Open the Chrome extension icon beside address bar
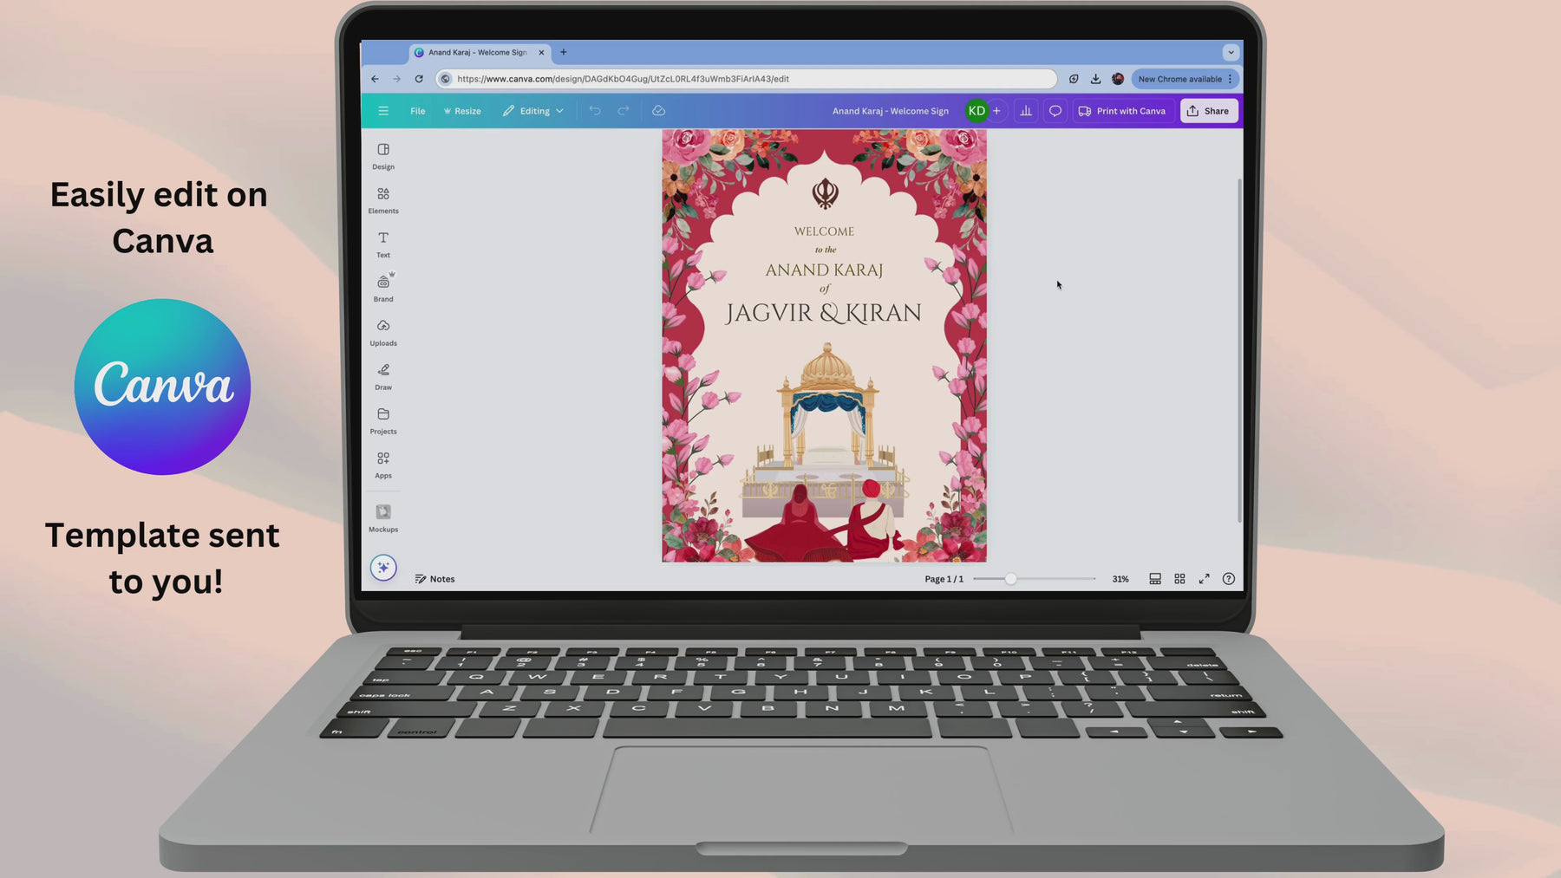This screenshot has height=878, width=1561. (x=1074, y=79)
